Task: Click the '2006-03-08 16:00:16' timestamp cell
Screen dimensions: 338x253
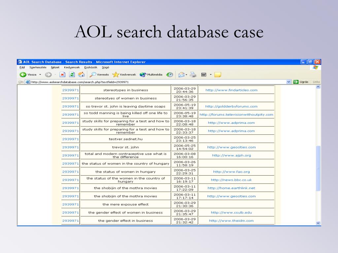Action: coord(185,155)
